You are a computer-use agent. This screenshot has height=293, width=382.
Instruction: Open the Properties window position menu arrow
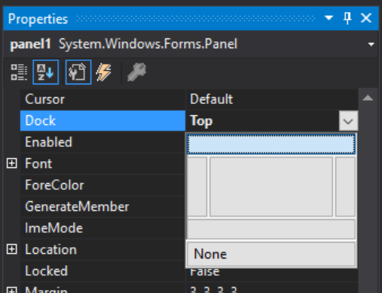pos(329,18)
